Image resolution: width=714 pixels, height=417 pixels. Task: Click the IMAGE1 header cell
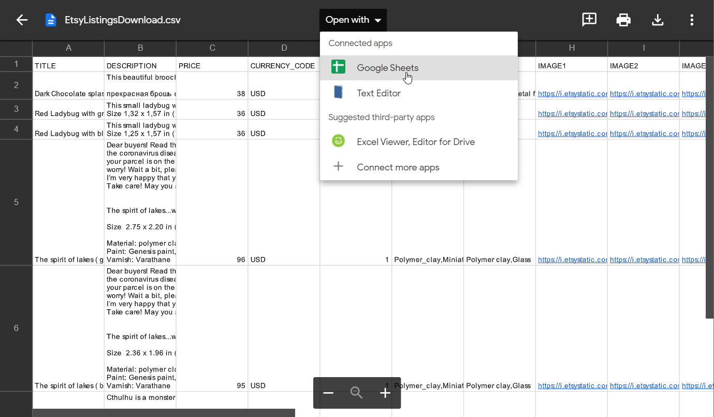[572, 64]
